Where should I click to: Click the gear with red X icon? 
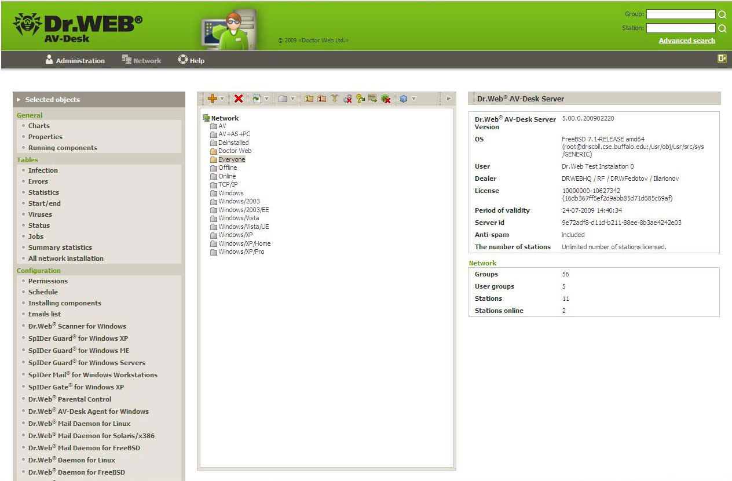(x=347, y=99)
